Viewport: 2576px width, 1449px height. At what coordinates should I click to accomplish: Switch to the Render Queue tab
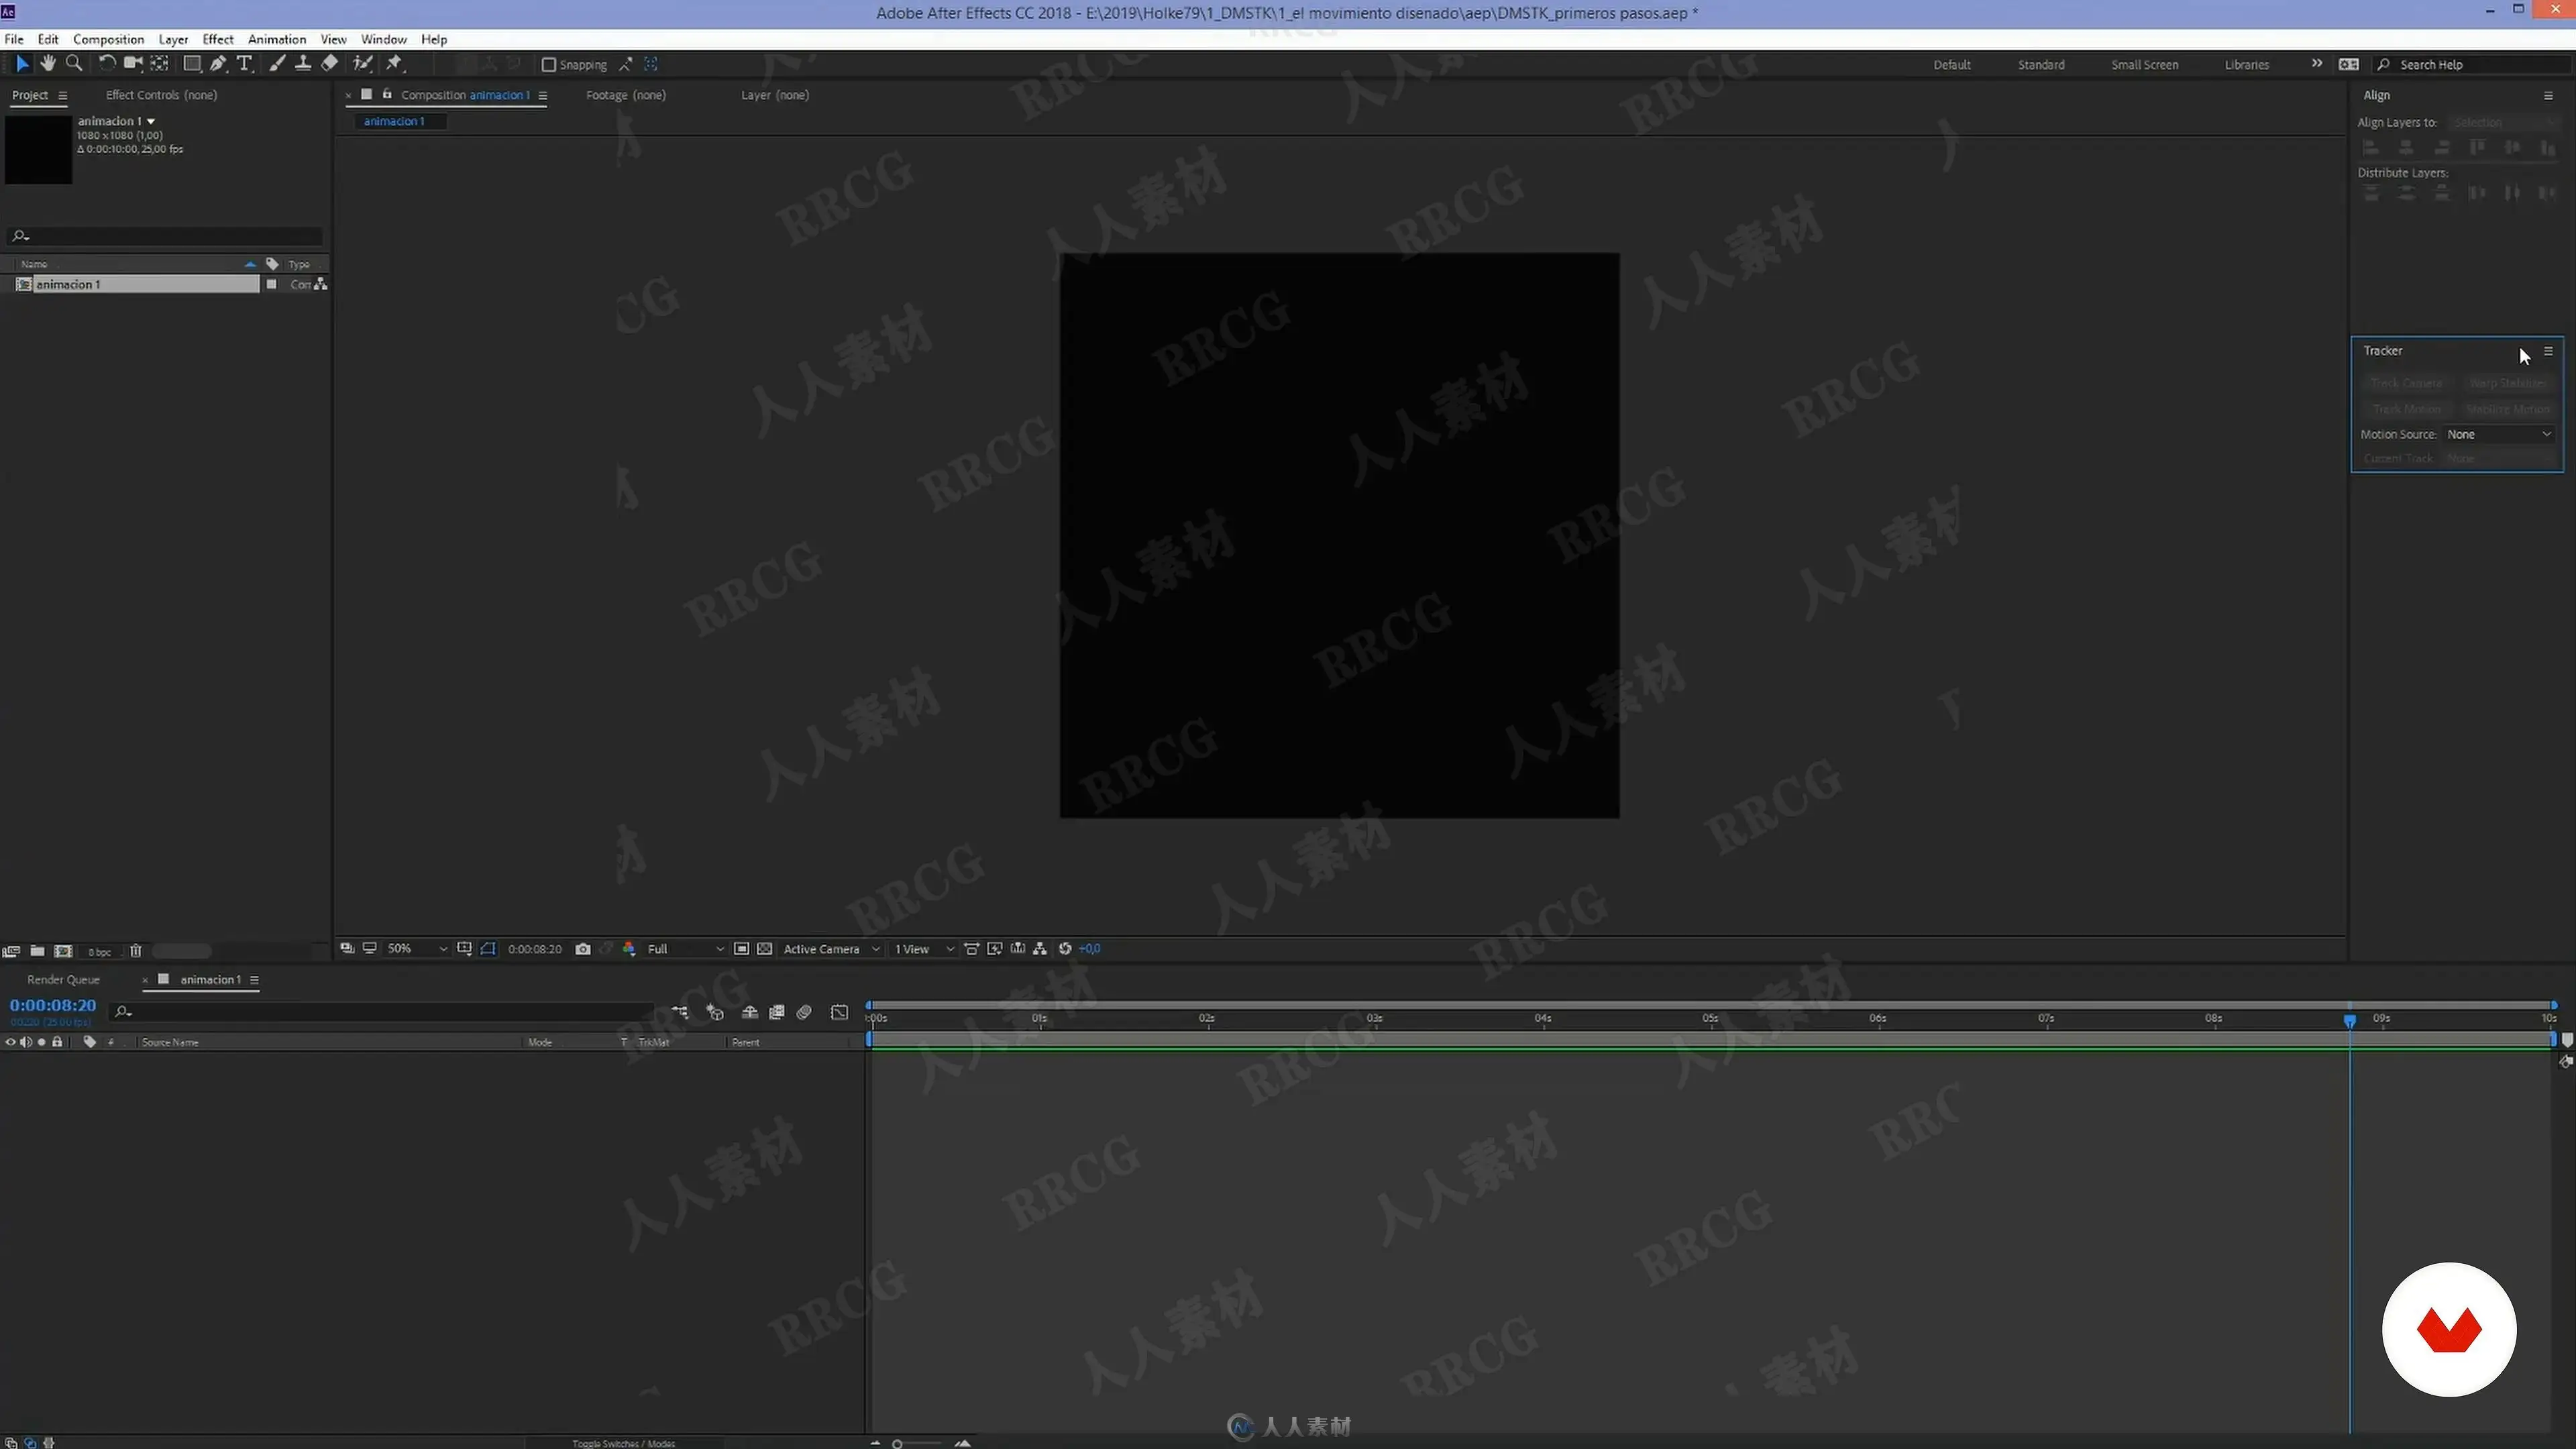(x=63, y=980)
